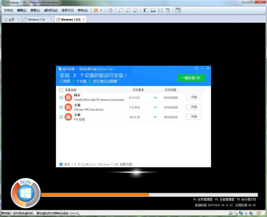Click 升级 for the PCI 总线 row

(x=194, y=117)
